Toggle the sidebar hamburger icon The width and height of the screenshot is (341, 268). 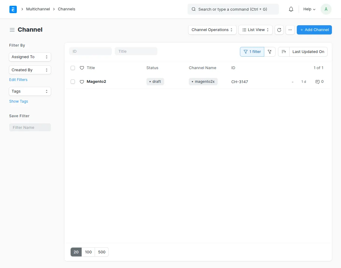12,30
